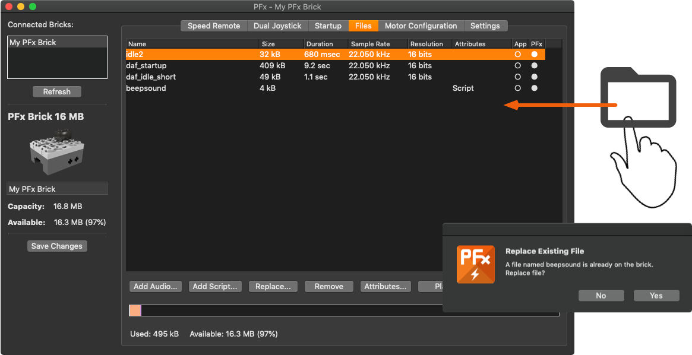Toggle PFx radio for daf_idle_short row
This screenshot has height=355, width=692.
click(x=534, y=77)
